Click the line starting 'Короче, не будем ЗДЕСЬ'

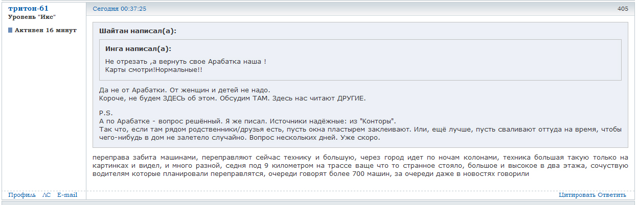pyautogui.click(x=232, y=98)
